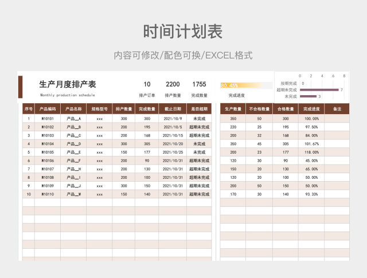
Task: Click the 2021/10/5 deadline cell
Action: click(x=173, y=127)
